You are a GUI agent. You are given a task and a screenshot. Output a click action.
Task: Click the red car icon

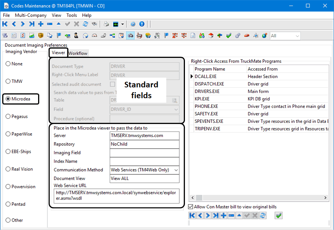(x=247, y=36)
